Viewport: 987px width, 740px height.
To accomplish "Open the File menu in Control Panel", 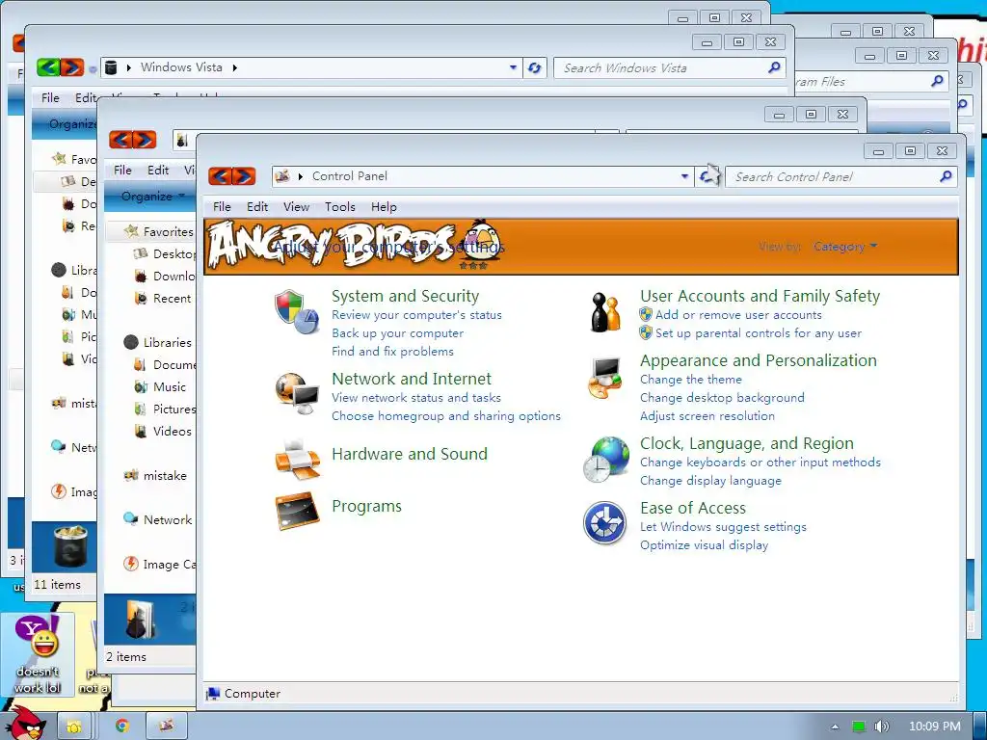I will (x=222, y=207).
